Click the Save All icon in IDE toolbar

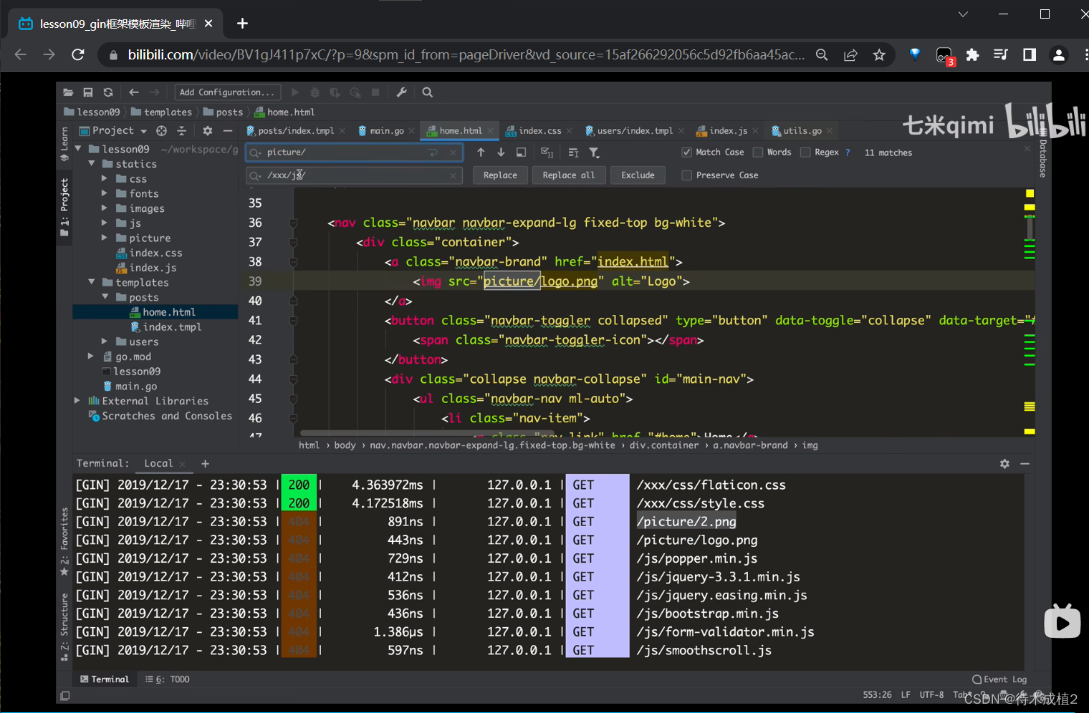tap(88, 92)
